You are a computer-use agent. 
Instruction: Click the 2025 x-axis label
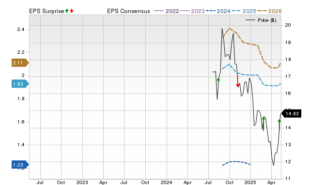click(250, 182)
